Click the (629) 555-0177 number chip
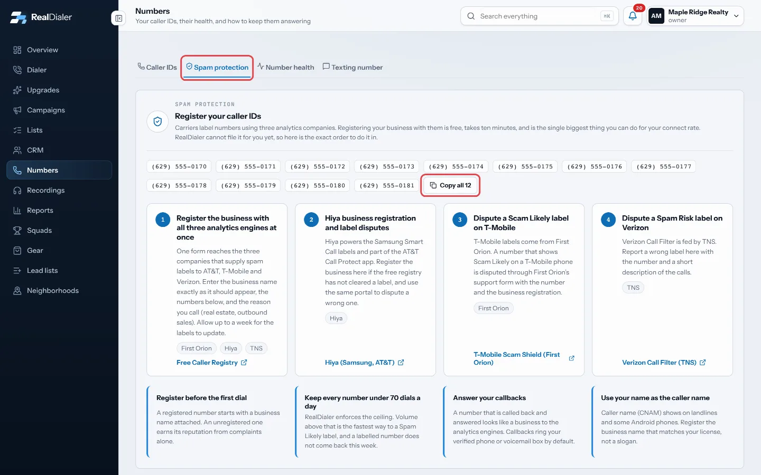The image size is (761, 475). point(664,167)
